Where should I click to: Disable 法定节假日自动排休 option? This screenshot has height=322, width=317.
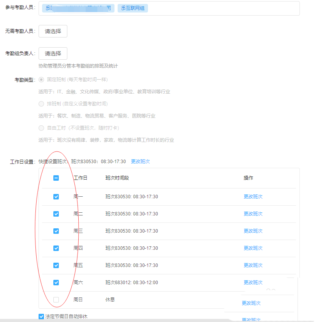[x=41, y=316]
